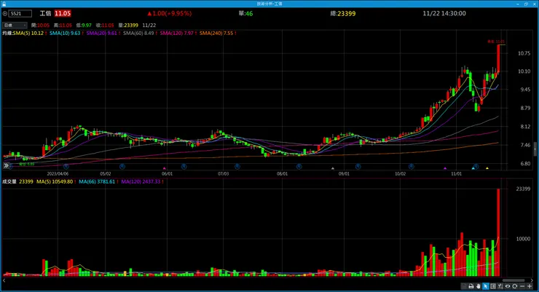Open the chart indicator settings icon
The height and width of the screenshot is (292, 539).
point(500,286)
